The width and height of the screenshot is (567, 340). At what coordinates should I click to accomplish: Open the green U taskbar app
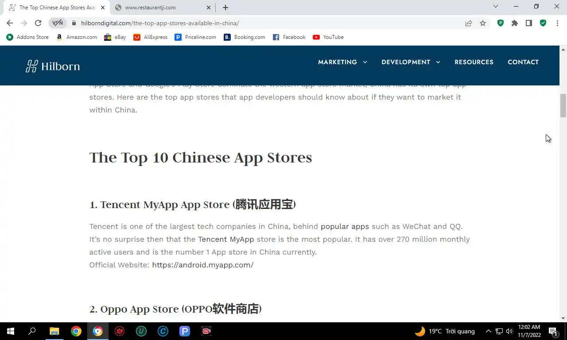(x=141, y=331)
